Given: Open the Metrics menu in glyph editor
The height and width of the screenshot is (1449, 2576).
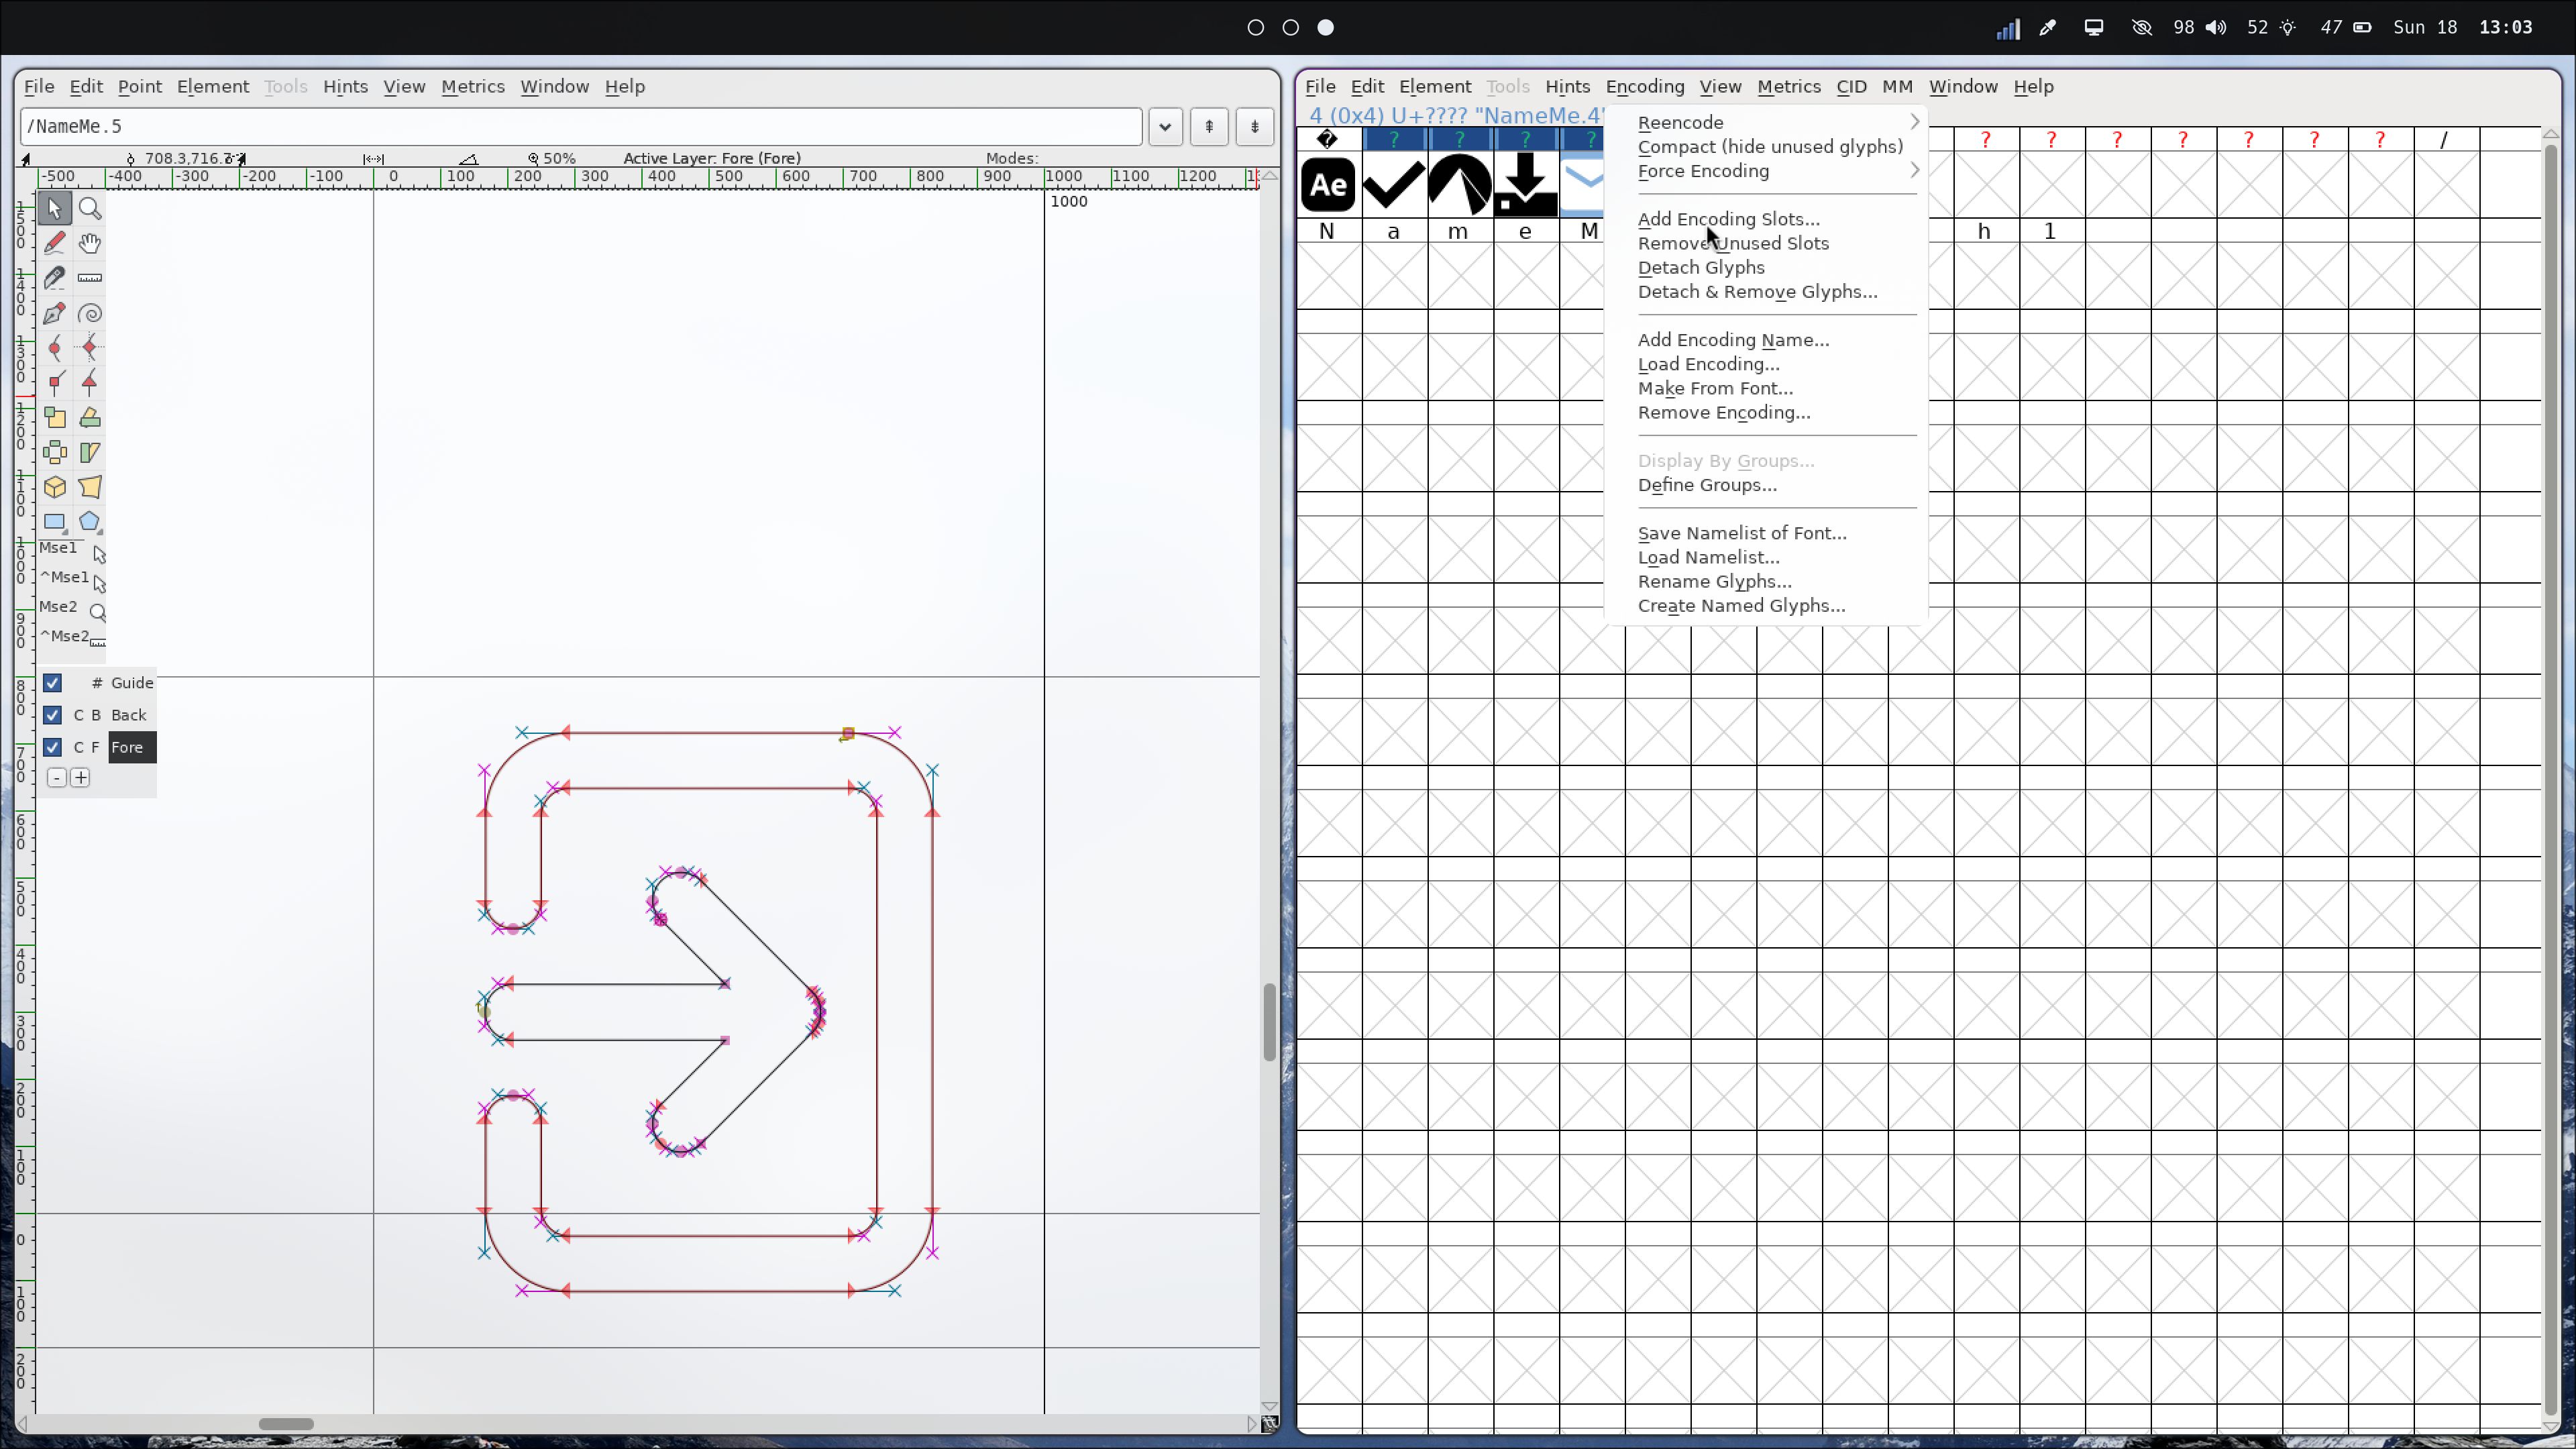Looking at the screenshot, I should point(472,86).
